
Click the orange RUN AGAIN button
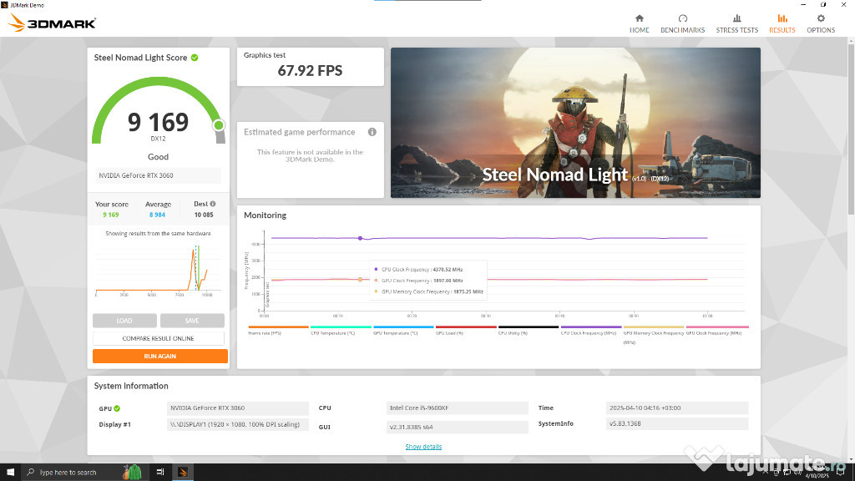159,356
